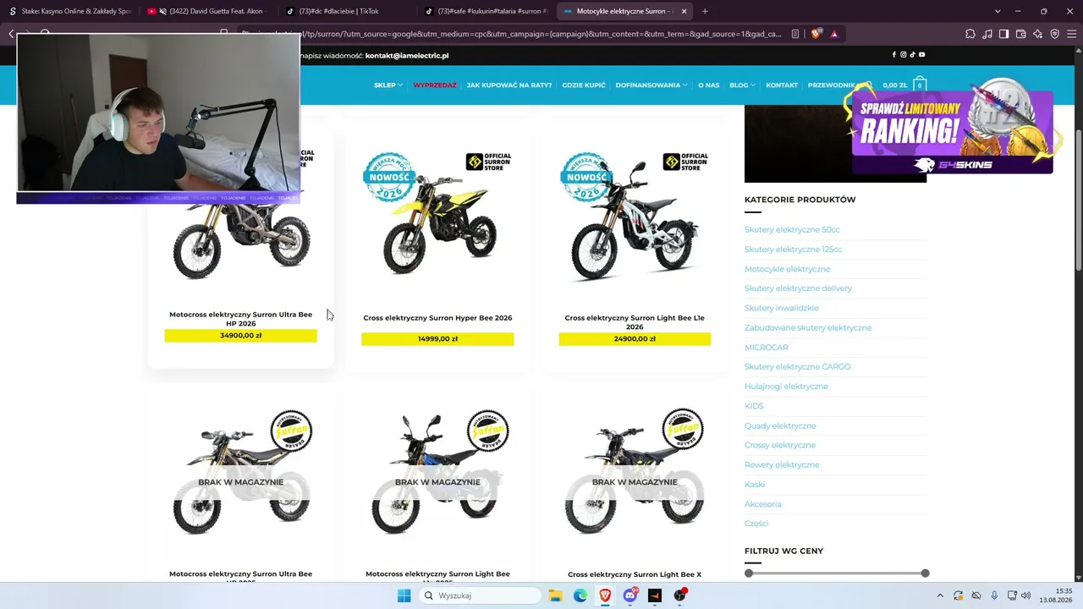The image size is (1083, 609).
Task: Open the Skutery elektryczne 50cc category
Action: tap(792, 229)
